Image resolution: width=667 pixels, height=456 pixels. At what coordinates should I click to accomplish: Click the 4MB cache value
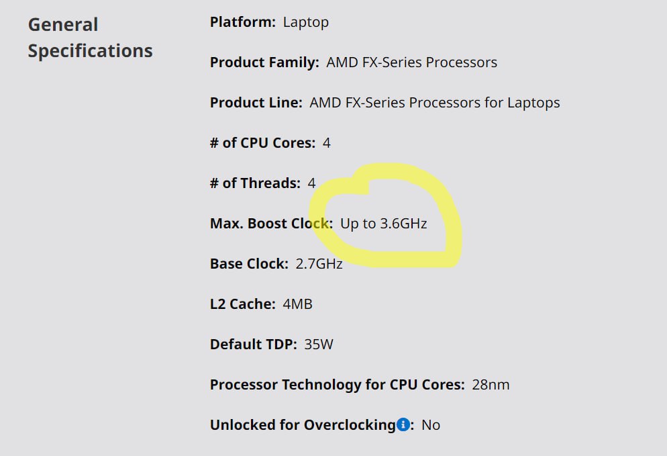pos(298,304)
